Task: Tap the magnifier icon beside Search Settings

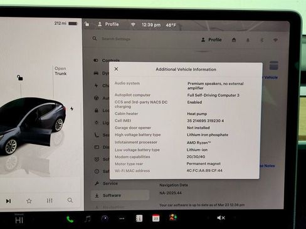Action: tap(95, 38)
